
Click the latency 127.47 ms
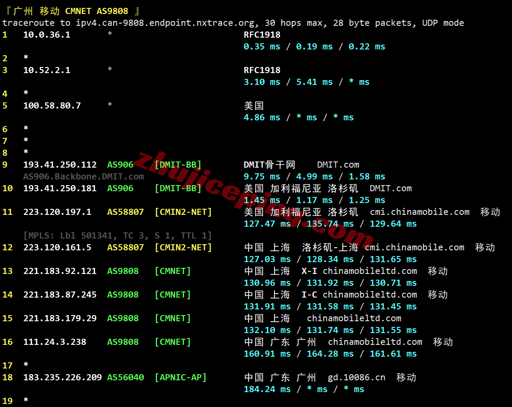(267, 224)
